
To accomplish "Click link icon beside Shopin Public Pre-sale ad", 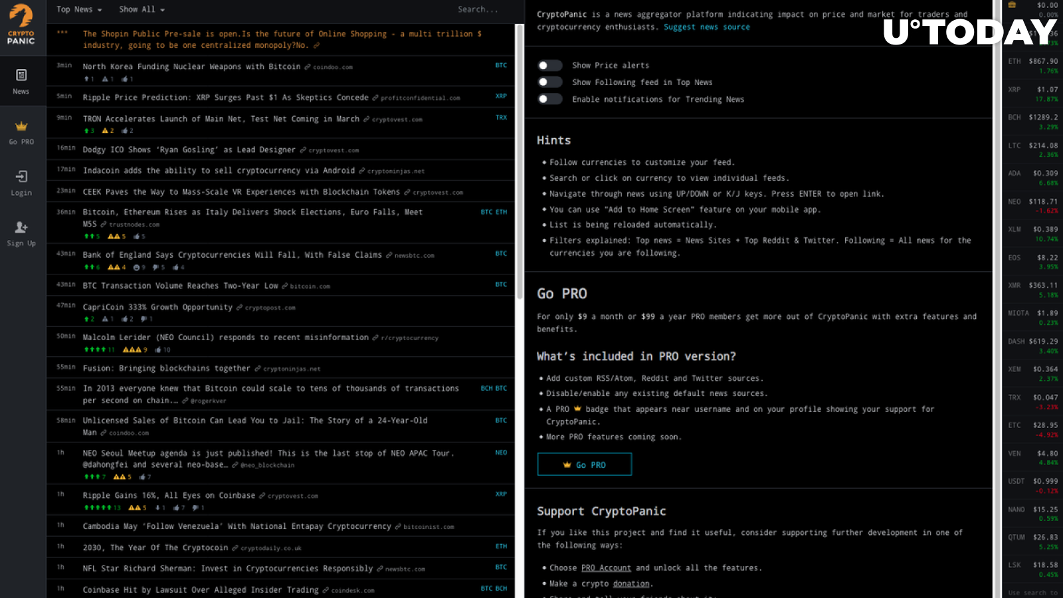I will (316, 46).
